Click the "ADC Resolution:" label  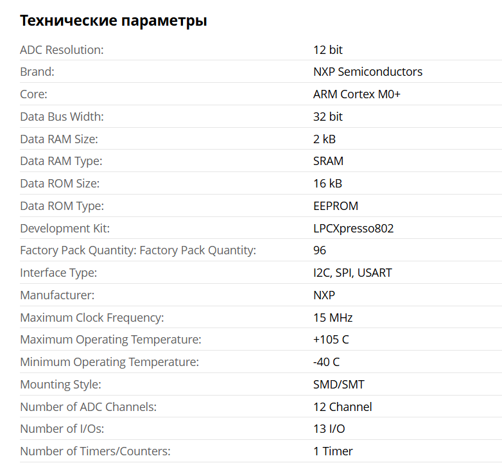(x=62, y=49)
